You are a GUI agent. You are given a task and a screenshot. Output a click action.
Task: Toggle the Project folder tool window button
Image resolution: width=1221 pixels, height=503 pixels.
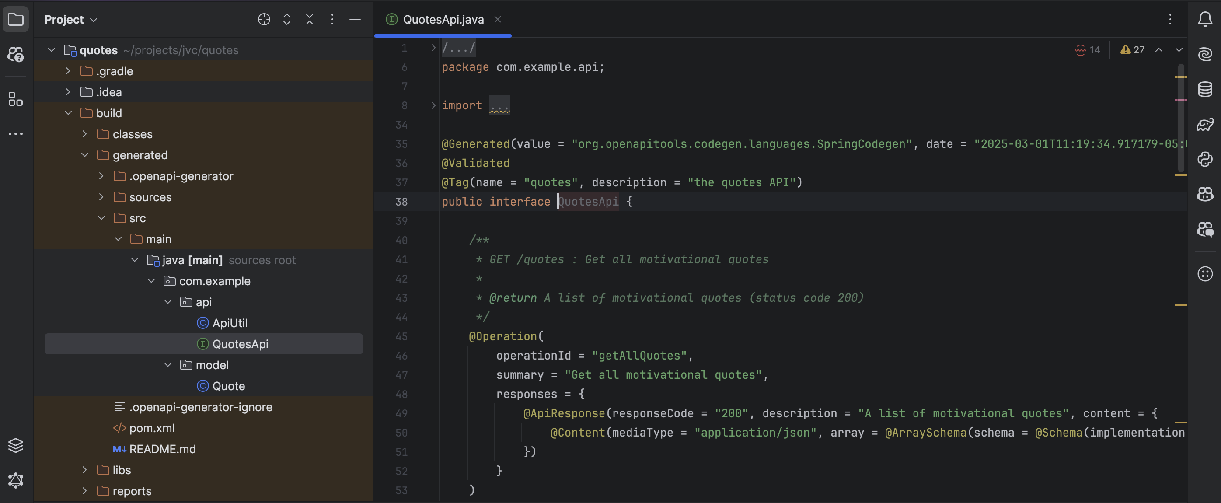pos(16,19)
